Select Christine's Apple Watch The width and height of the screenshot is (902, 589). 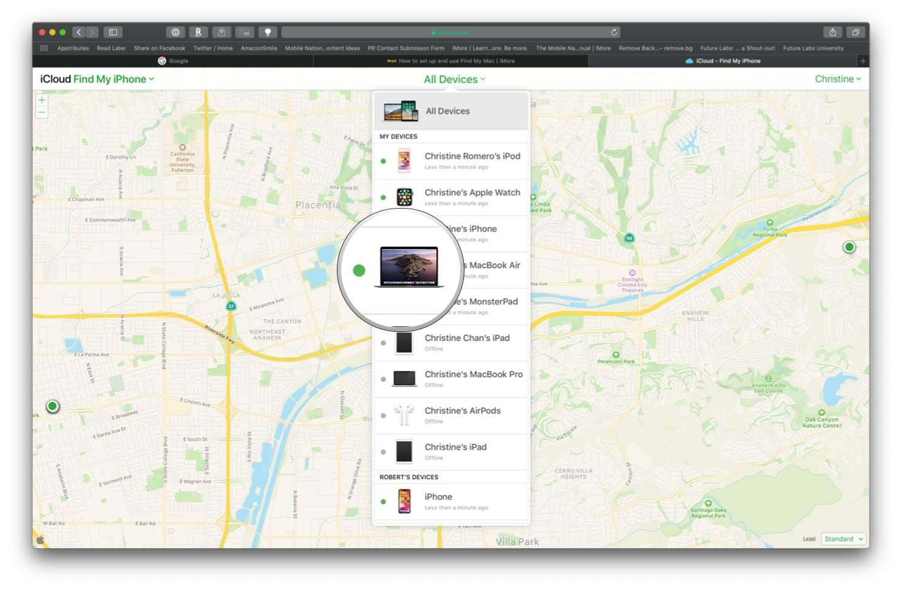451,197
